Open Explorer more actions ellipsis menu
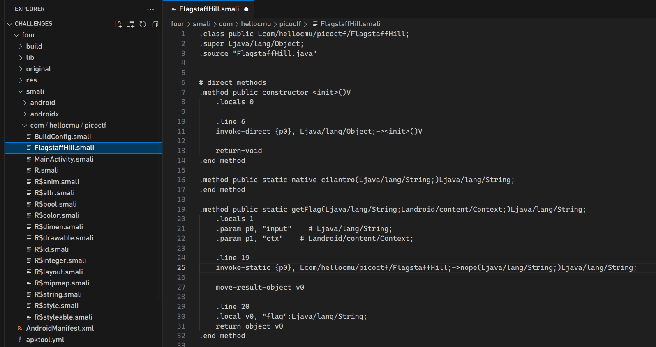The image size is (656, 347). (x=151, y=9)
